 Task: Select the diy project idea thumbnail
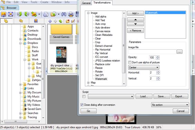(x=61, y=54)
